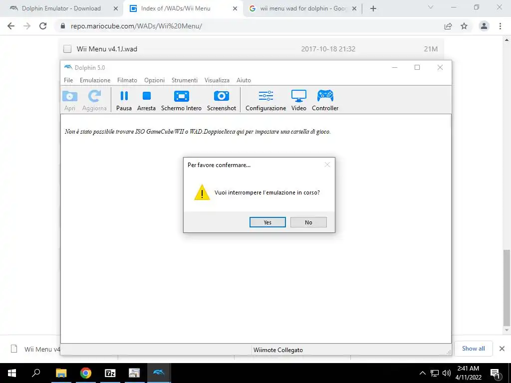
Task: Dismiss the Chrome downloads bar
Action: click(502, 349)
